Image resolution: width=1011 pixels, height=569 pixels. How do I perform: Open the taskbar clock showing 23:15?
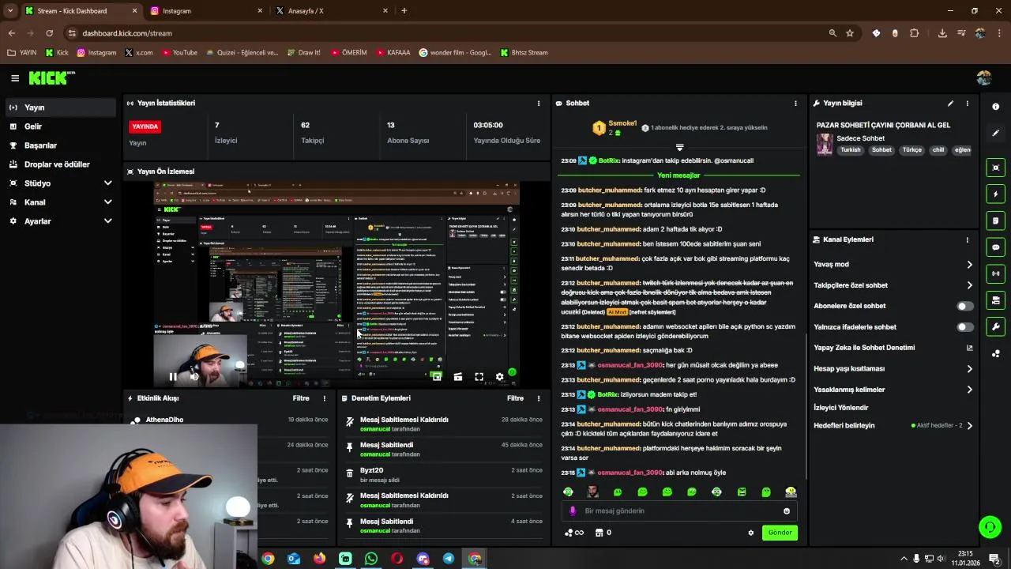click(965, 559)
